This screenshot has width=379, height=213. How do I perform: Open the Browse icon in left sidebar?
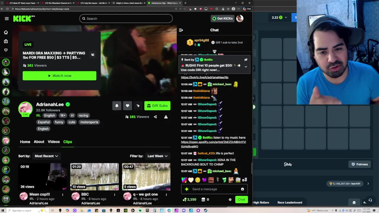coord(6,41)
